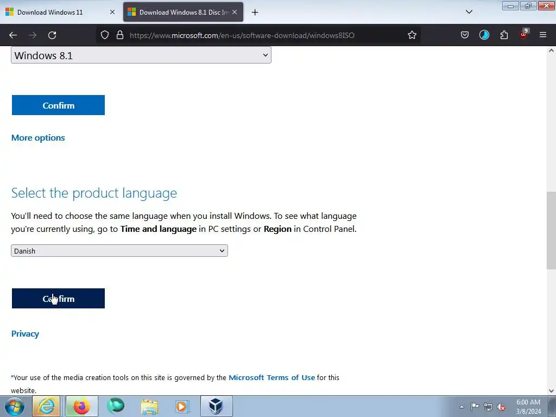Open the uBlock Origin extension icon
The height and width of the screenshot is (417, 556).
(x=523, y=34)
